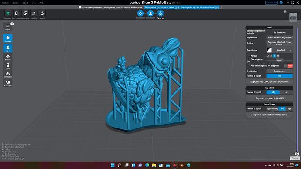
Task: Select the image view icon
Action: (8, 65)
